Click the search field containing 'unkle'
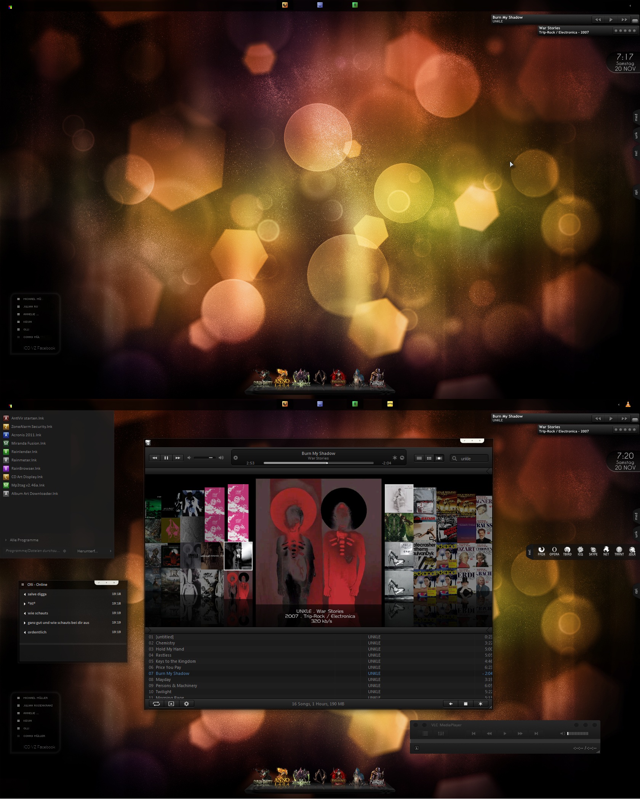This screenshot has width=640, height=799. 469,459
